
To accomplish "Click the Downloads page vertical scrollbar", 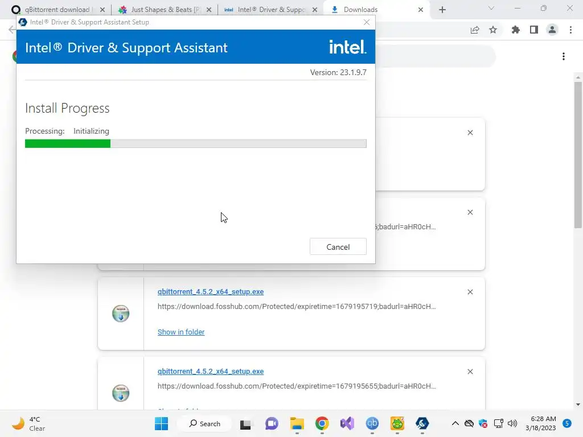I will coord(578,155).
